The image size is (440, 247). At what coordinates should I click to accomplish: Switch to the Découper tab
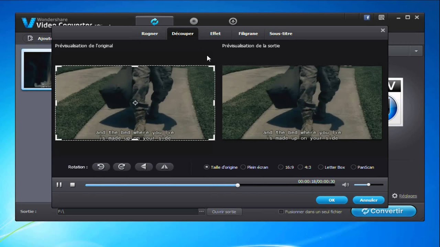[183, 34]
